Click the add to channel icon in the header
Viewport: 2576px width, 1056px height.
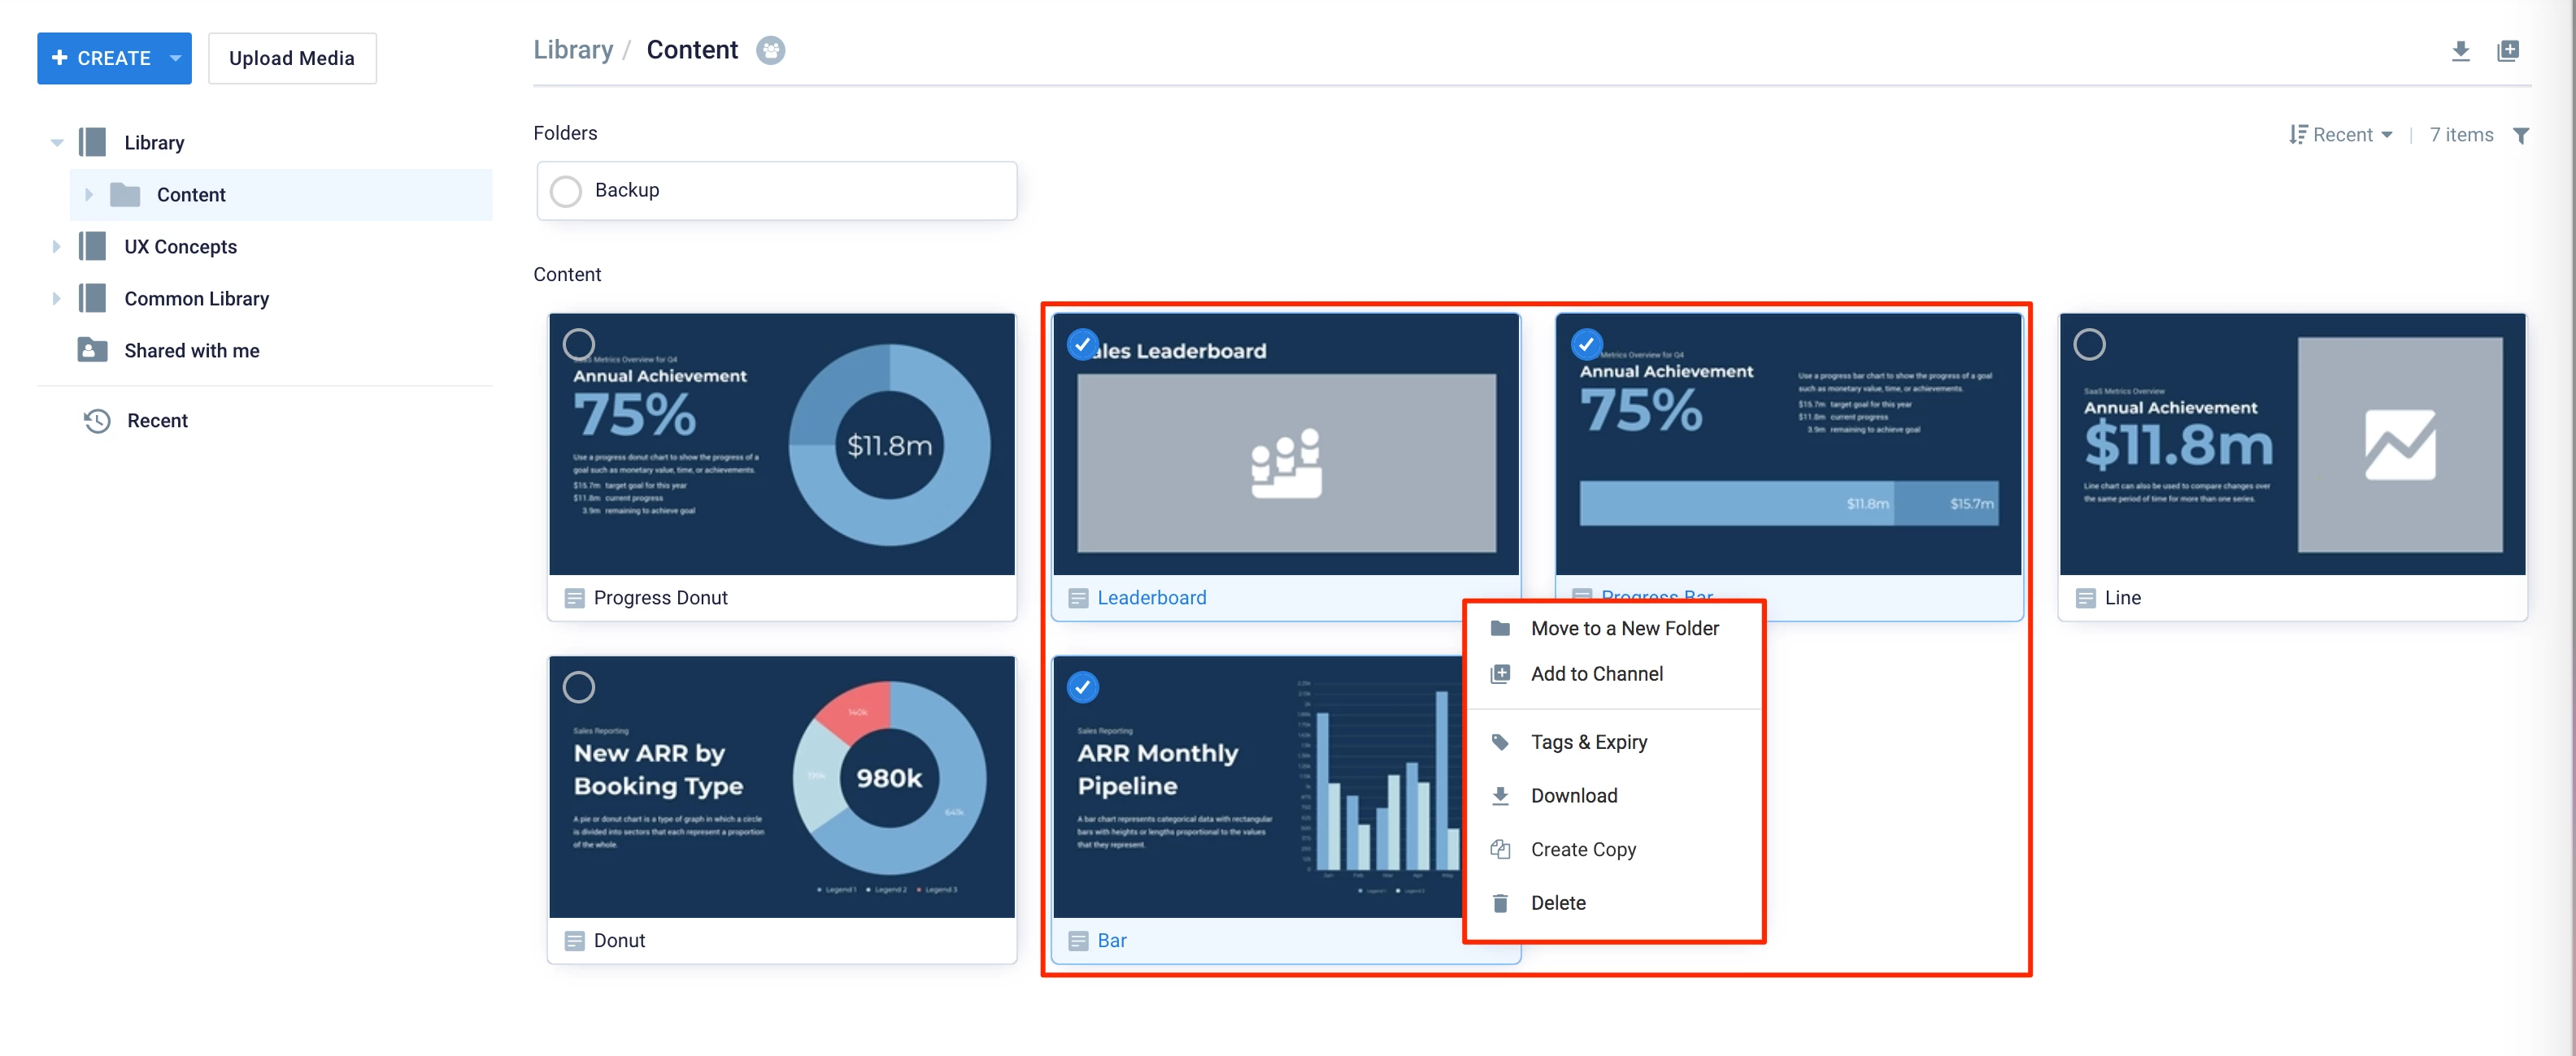(2507, 51)
